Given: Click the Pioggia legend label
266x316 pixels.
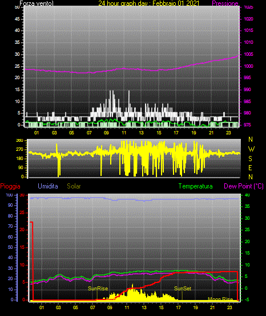Looking at the screenshot, I should (10, 186).
